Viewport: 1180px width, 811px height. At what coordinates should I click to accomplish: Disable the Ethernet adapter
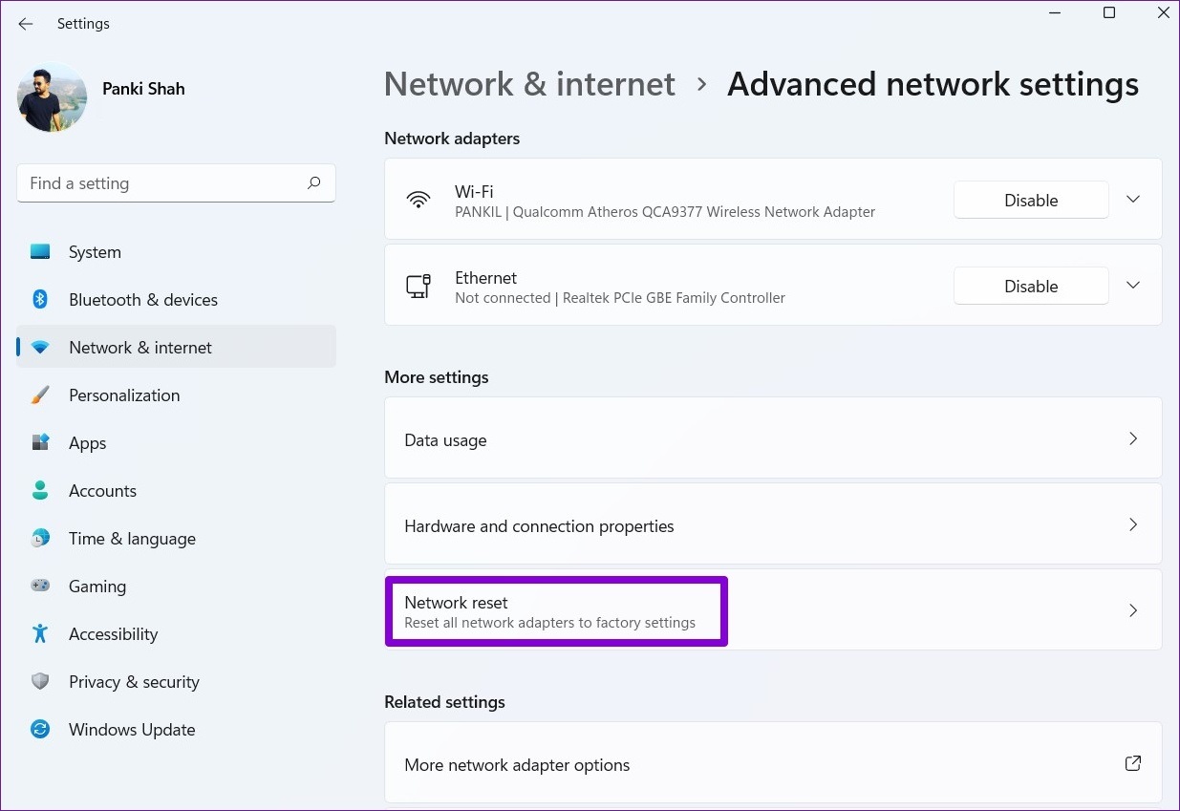click(x=1031, y=286)
